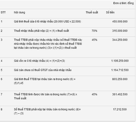
Task: Select the Số tiền column header
Action: tap(110, 12)
